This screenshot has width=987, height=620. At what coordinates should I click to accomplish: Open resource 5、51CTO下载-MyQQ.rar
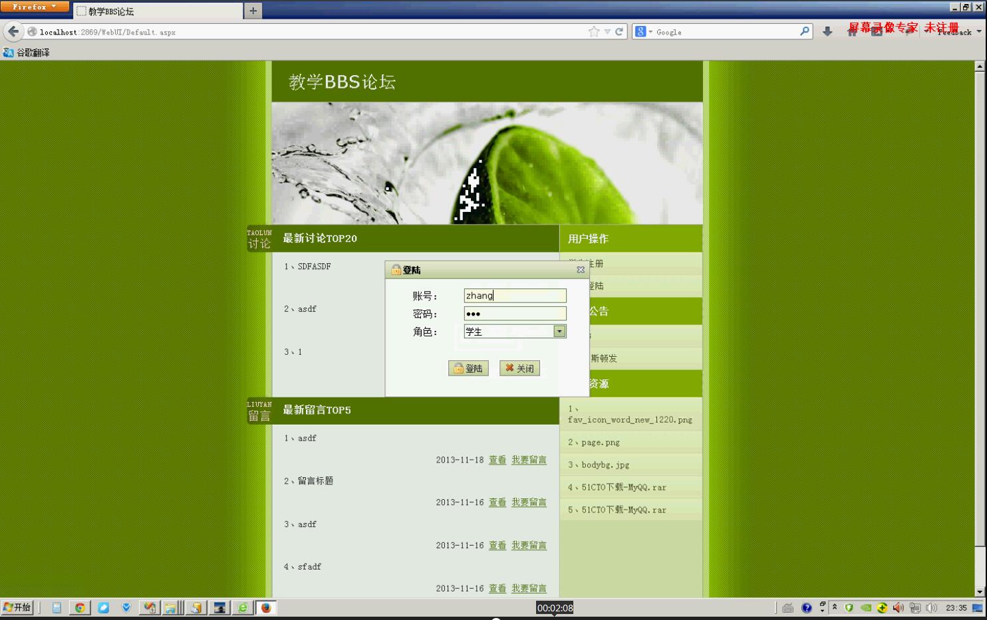point(617,510)
